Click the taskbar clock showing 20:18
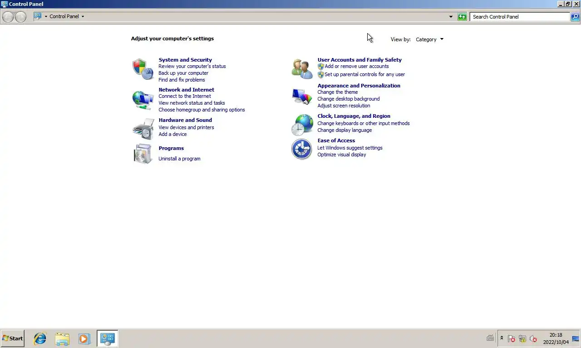The width and height of the screenshot is (581, 348). tap(556, 338)
